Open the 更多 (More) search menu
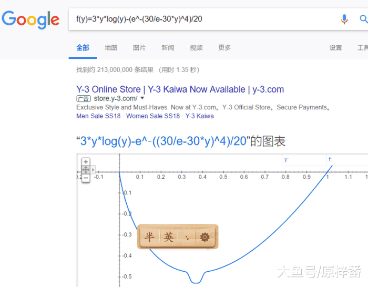Viewport: 368px width, 287px height. tap(224, 48)
